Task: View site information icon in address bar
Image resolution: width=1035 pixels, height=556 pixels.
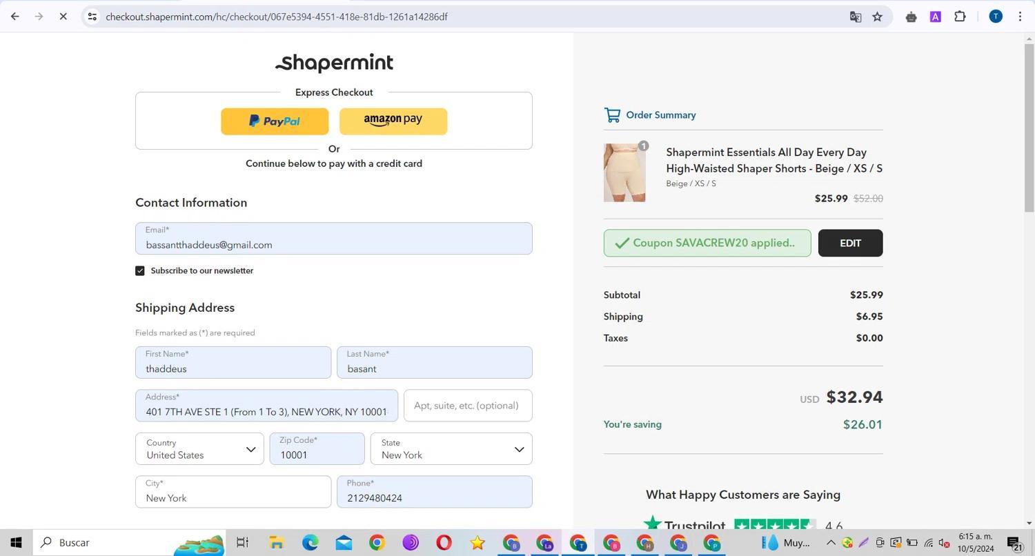Action: 92,17
